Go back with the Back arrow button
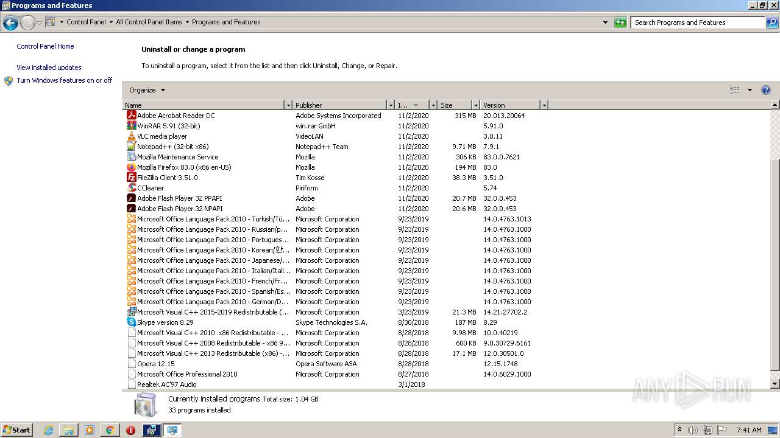780x438 pixels. pyautogui.click(x=10, y=23)
